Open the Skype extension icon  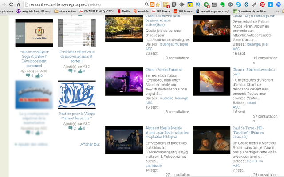238,4
